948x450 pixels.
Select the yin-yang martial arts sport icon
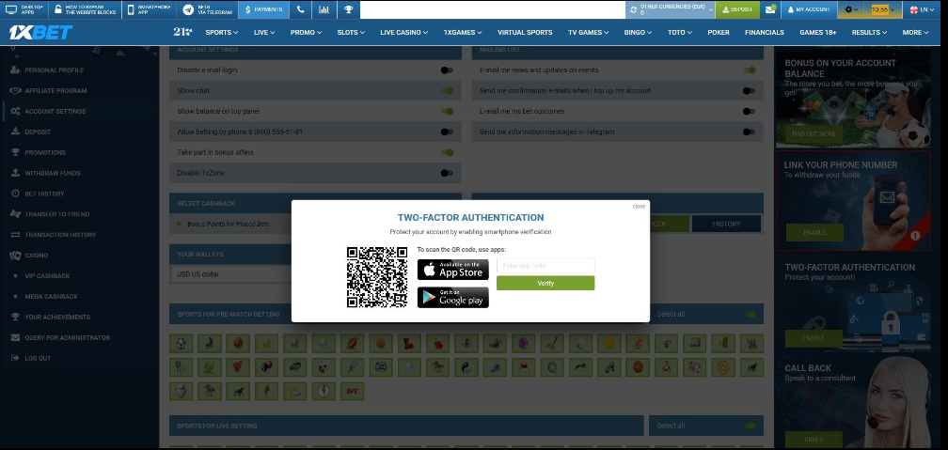[466, 367]
